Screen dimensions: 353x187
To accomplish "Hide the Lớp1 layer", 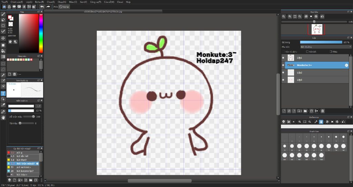I will 283,58.
